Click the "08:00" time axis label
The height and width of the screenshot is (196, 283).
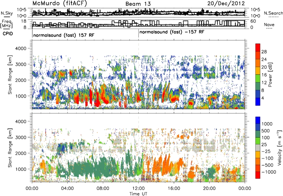point(103,189)
